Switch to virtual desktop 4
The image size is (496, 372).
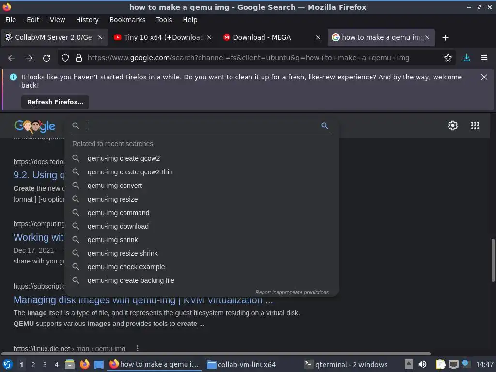click(57, 365)
